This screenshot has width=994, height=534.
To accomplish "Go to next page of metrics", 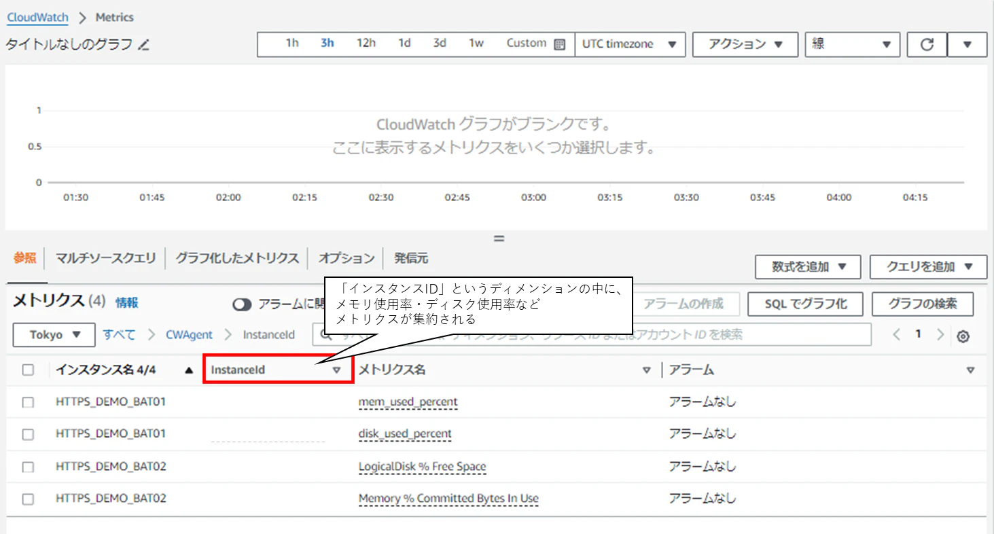I will (x=940, y=334).
